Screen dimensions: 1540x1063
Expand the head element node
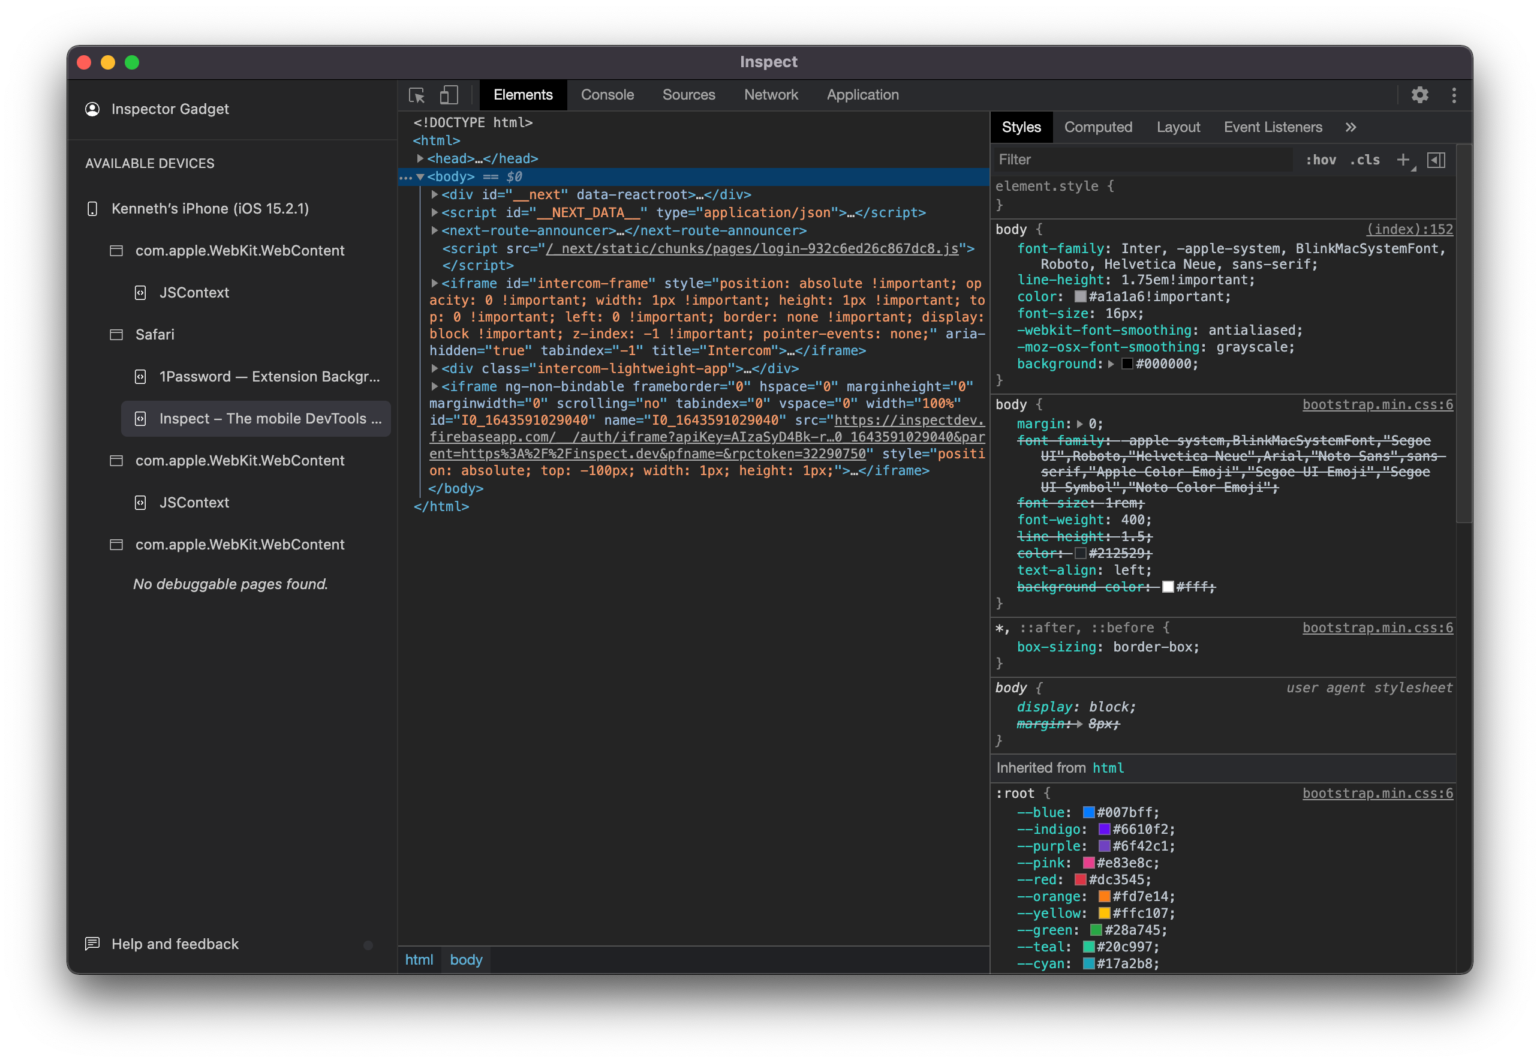(420, 158)
